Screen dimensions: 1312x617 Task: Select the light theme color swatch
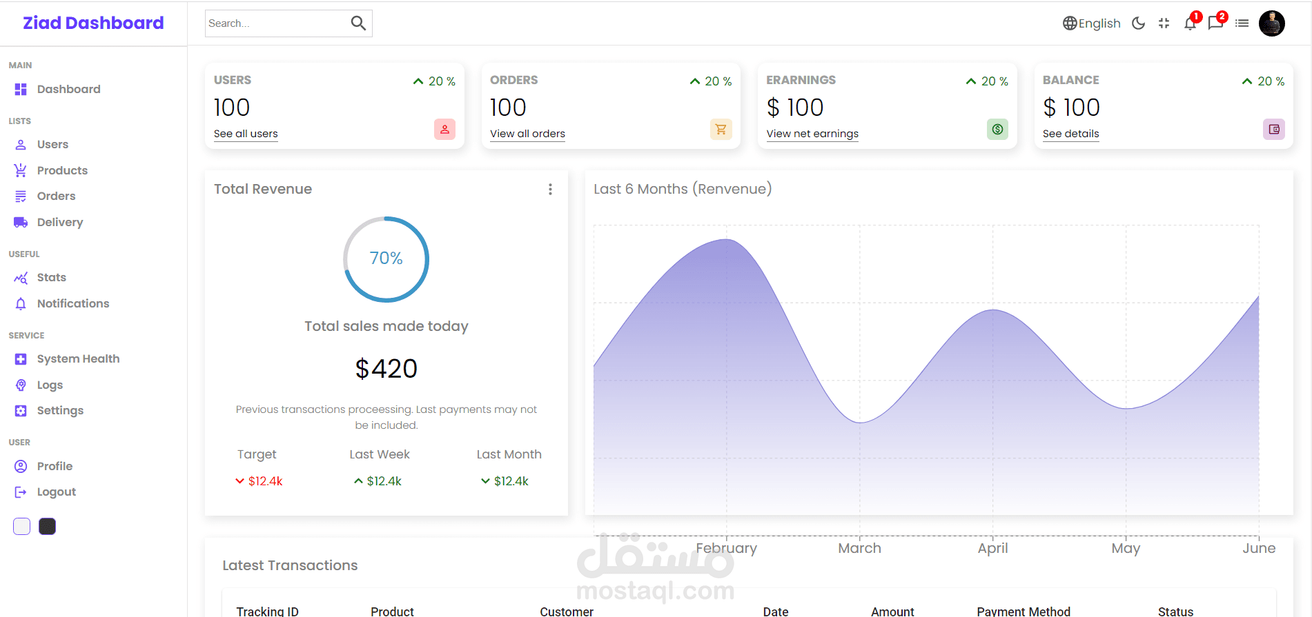[22, 527]
